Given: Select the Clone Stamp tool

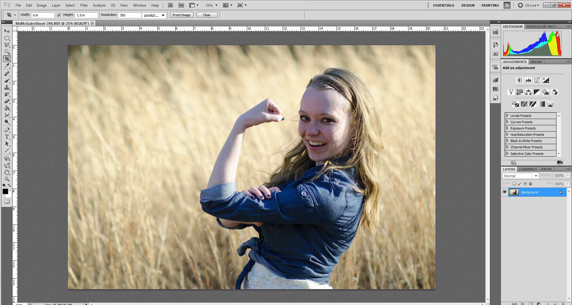Looking at the screenshot, I should (x=7, y=88).
